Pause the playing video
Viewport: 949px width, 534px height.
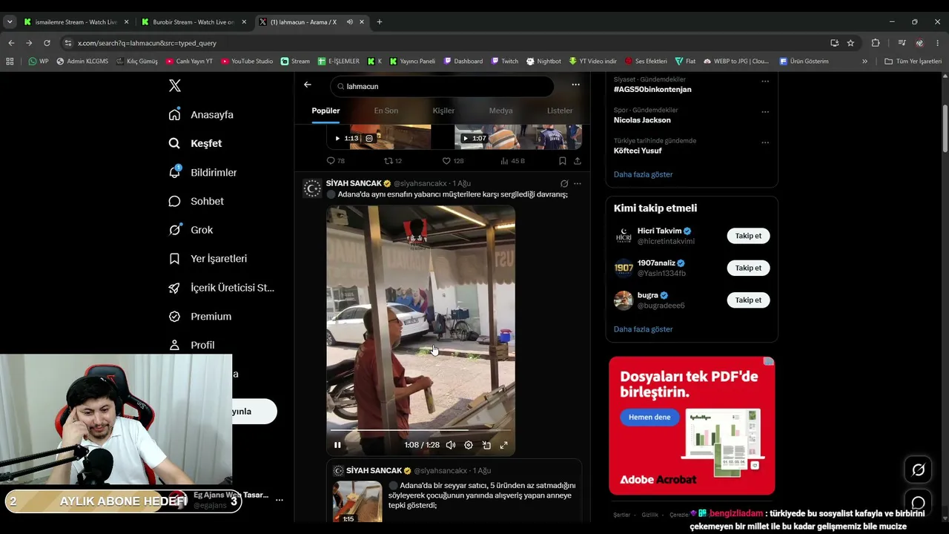click(337, 445)
